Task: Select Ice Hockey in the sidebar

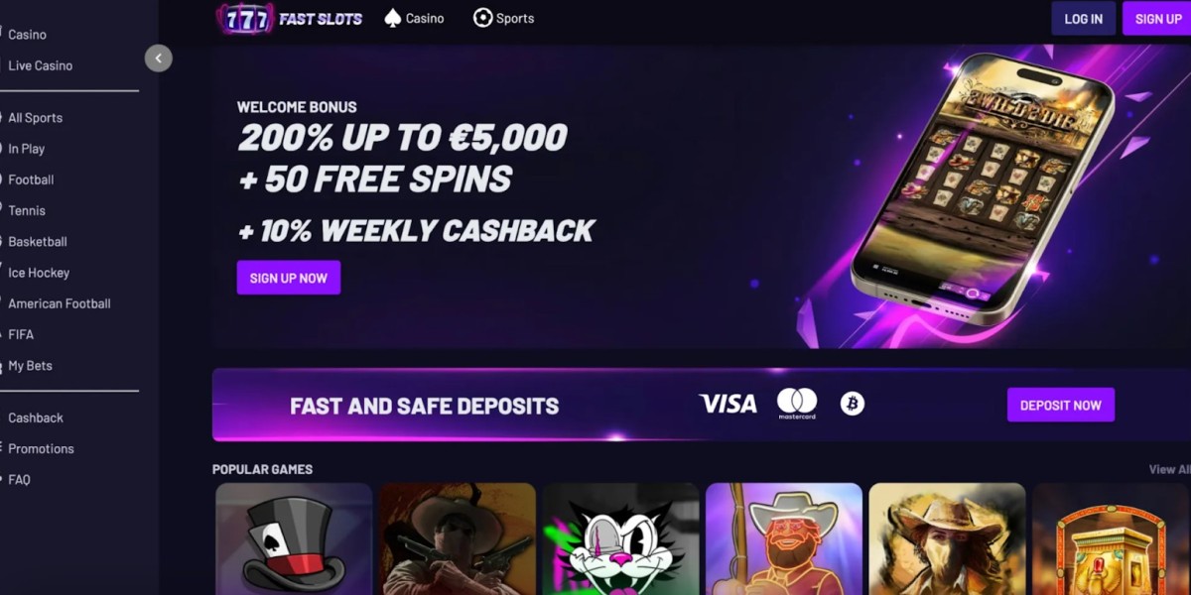Action: pos(39,273)
